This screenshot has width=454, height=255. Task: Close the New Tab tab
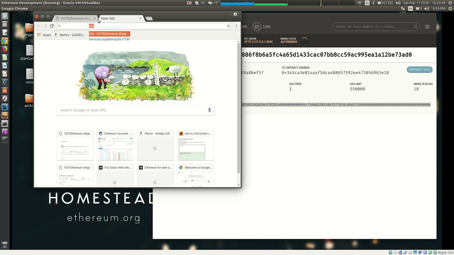pos(140,18)
